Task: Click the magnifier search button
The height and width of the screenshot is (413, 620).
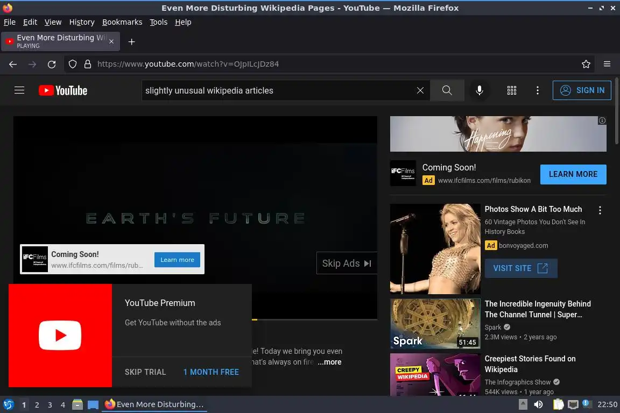Action: pos(447,90)
